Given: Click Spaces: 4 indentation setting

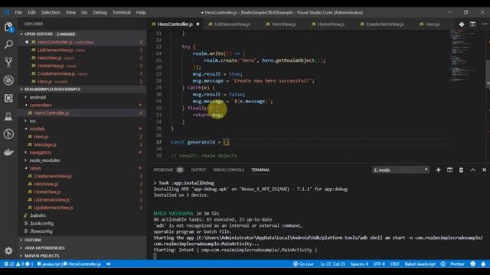Looking at the screenshot, I should pyautogui.click(x=359, y=264).
